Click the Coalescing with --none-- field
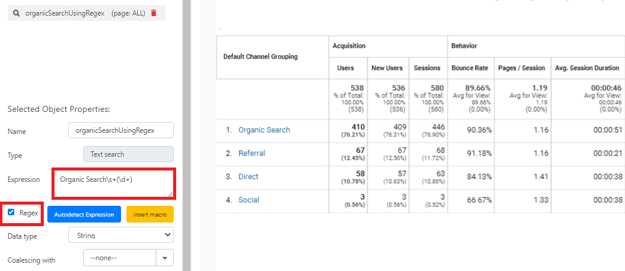The height and width of the screenshot is (271, 625). click(120, 260)
